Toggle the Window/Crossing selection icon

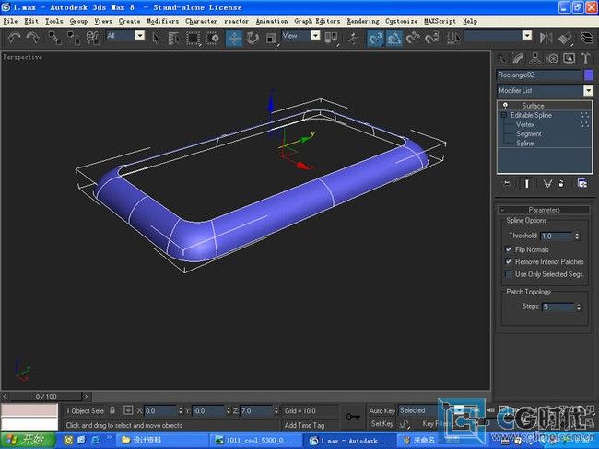click(212, 38)
